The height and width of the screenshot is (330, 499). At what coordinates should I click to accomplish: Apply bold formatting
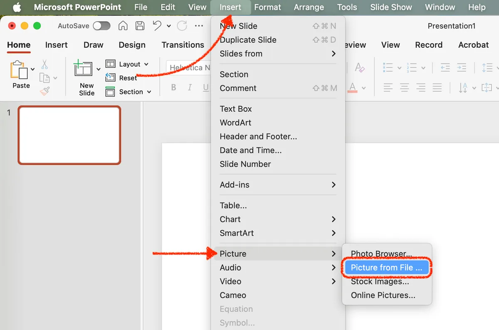coord(174,87)
